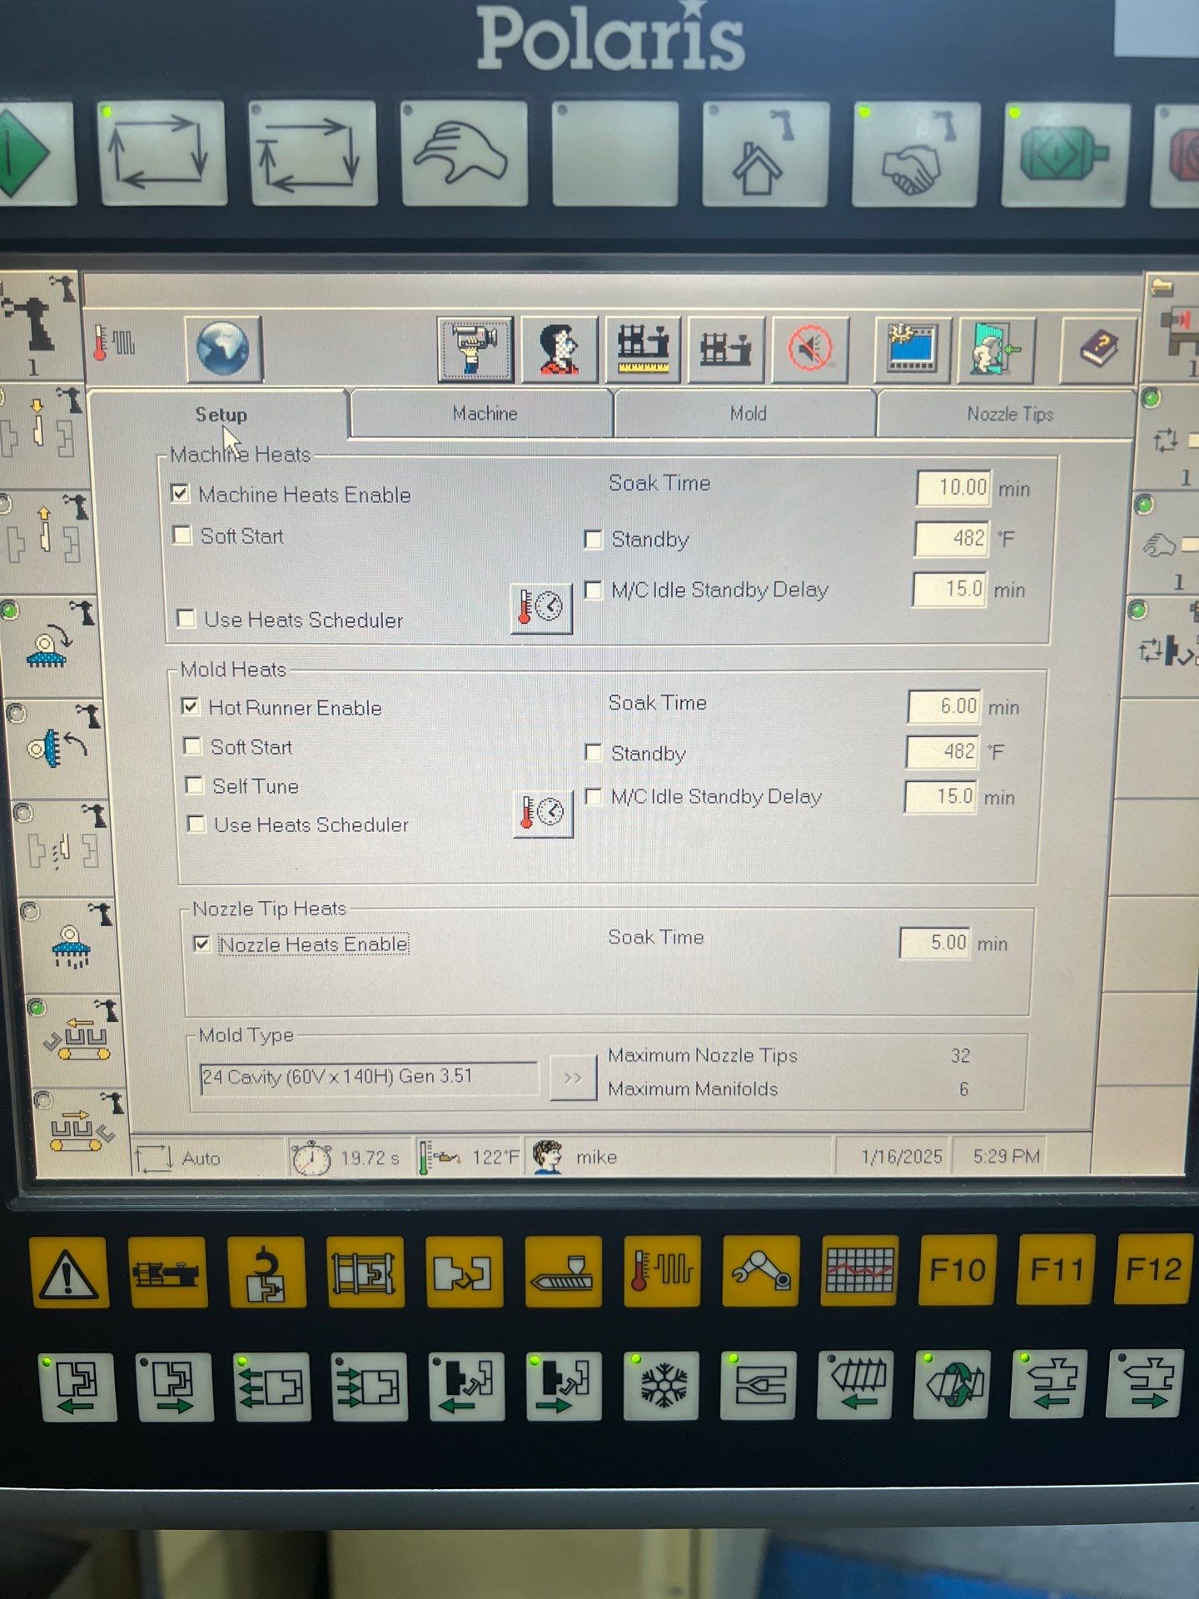The width and height of the screenshot is (1199, 1599).
Task: Open the user login face icon
Action: tap(560, 349)
